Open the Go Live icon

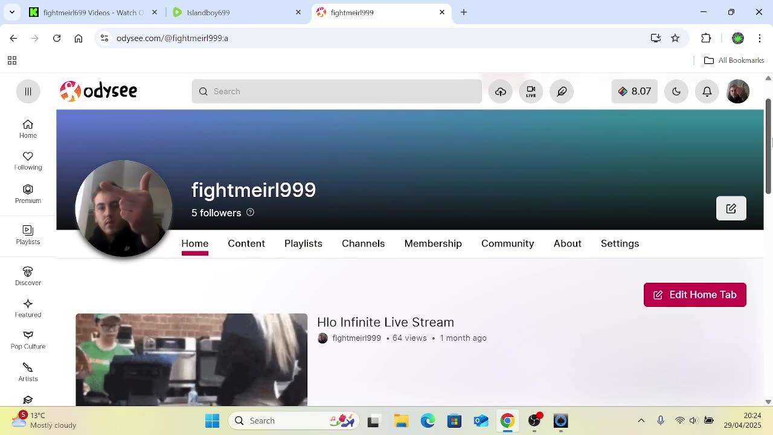[531, 91]
